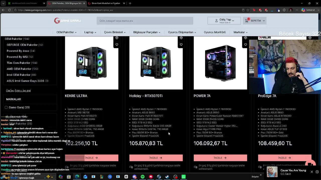Compare POWER 7A using the scale icon
The image size is (321, 180).
[246, 38]
